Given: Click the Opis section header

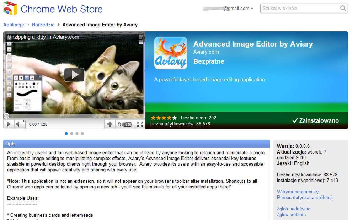Looking at the screenshot, I should pyautogui.click(x=137, y=144).
